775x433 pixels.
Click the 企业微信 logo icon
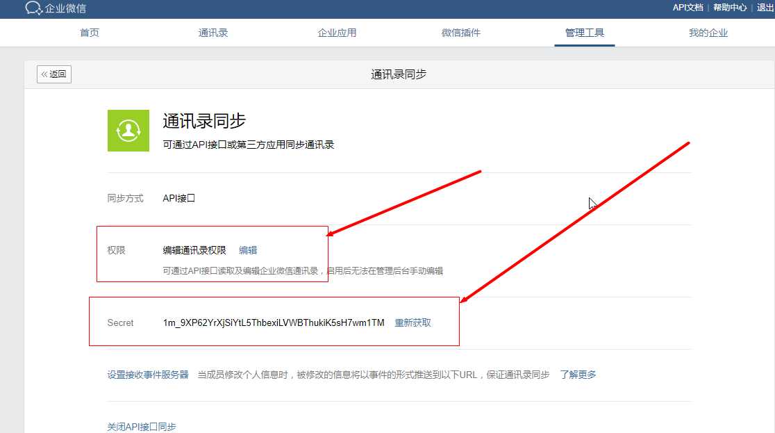[33, 8]
